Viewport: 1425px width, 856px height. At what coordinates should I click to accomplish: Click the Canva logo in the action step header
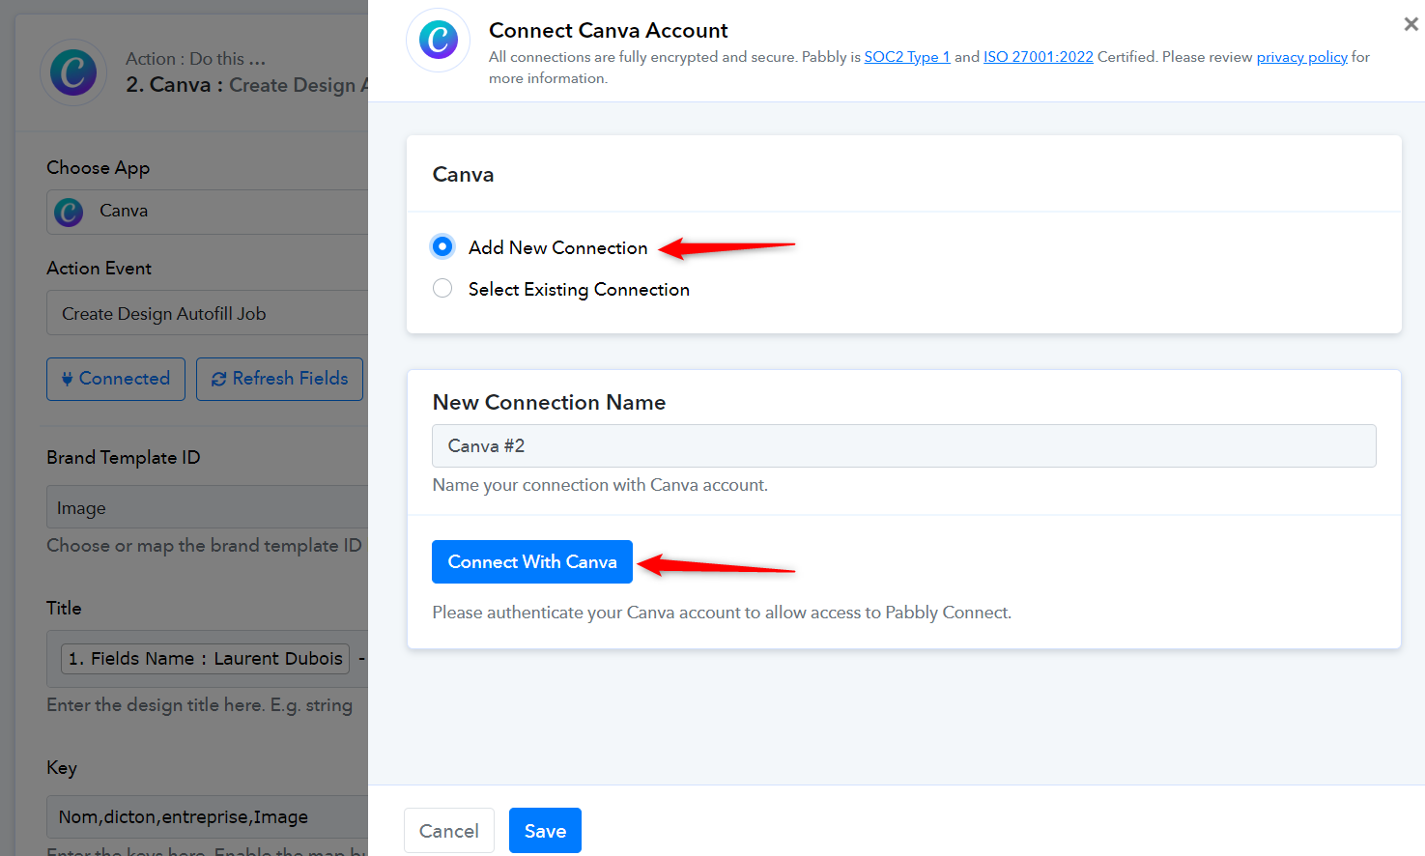[73, 72]
